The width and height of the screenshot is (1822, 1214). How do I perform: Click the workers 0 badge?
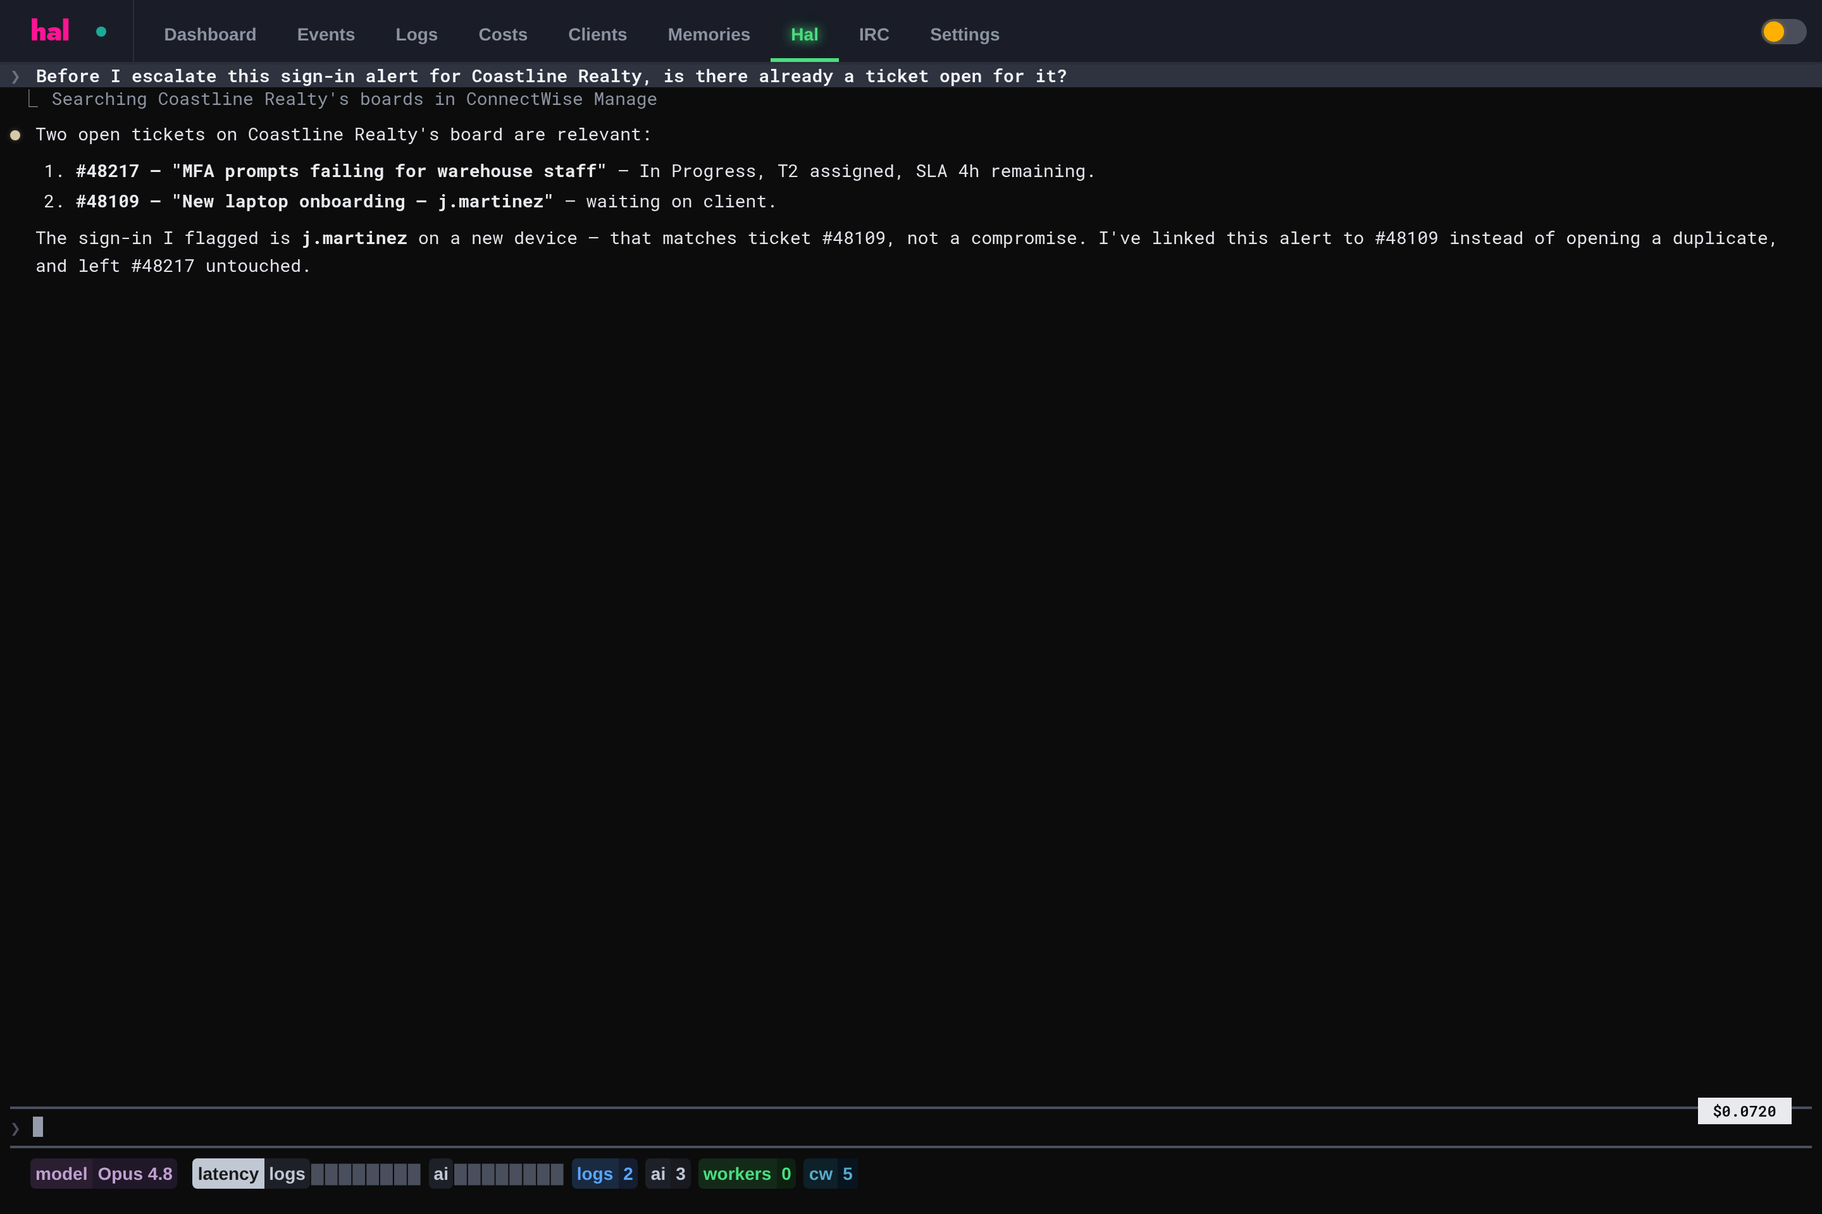pos(747,1174)
